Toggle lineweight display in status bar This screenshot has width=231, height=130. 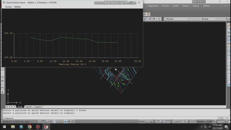click(69, 121)
